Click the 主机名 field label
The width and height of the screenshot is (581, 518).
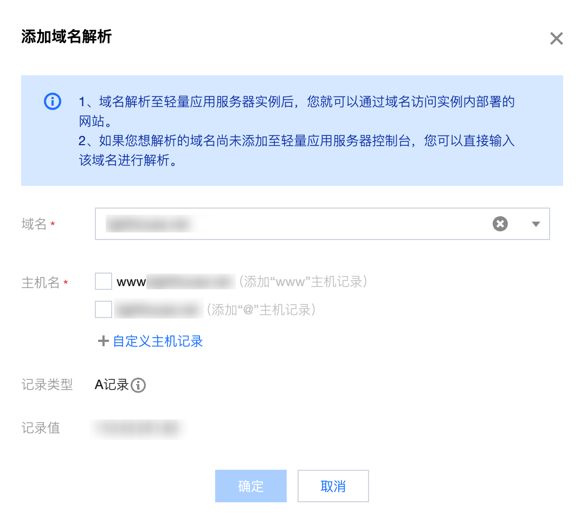coord(41,282)
